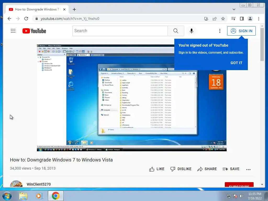Click the video player to play
The width and height of the screenshot is (268, 201).
132,98
